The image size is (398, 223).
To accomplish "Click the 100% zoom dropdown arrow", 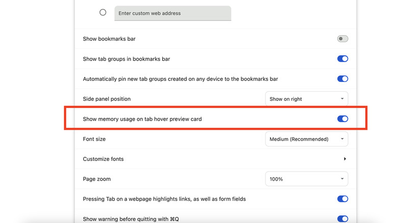I will 342,179.
